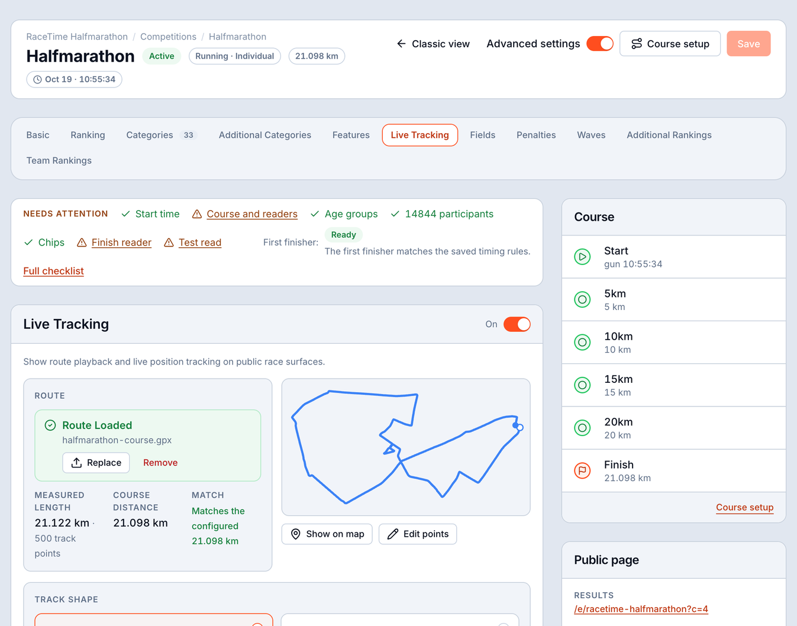Image resolution: width=797 pixels, height=626 pixels.
Task: Click the route preview map thumbnail
Action: click(406, 447)
